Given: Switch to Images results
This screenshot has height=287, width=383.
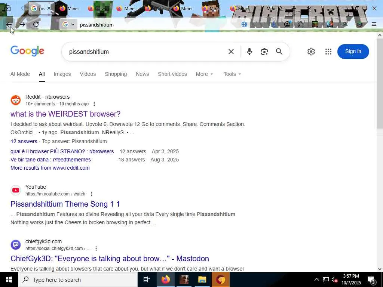Looking at the screenshot, I should (x=62, y=74).
